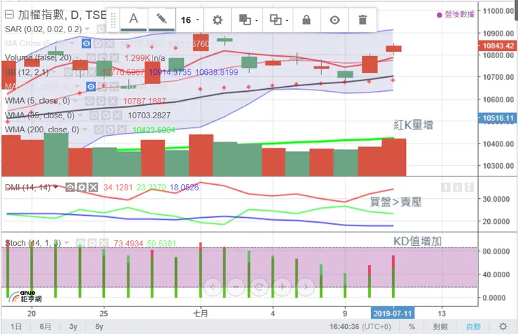Pick text color with A swatch
Image resolution: width=518 pixels, height=334 pixels.
(134, 20)
